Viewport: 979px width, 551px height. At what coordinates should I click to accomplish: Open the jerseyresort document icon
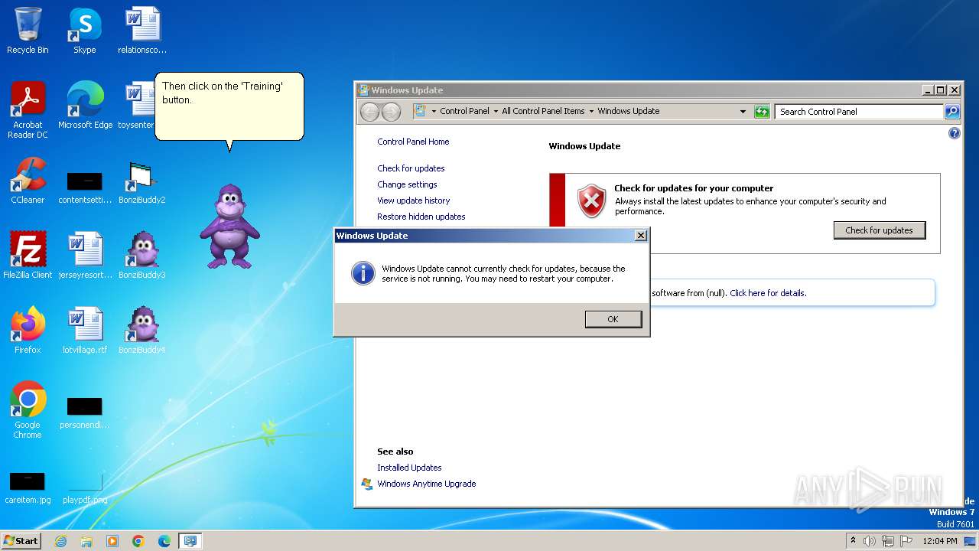point(85,256)
